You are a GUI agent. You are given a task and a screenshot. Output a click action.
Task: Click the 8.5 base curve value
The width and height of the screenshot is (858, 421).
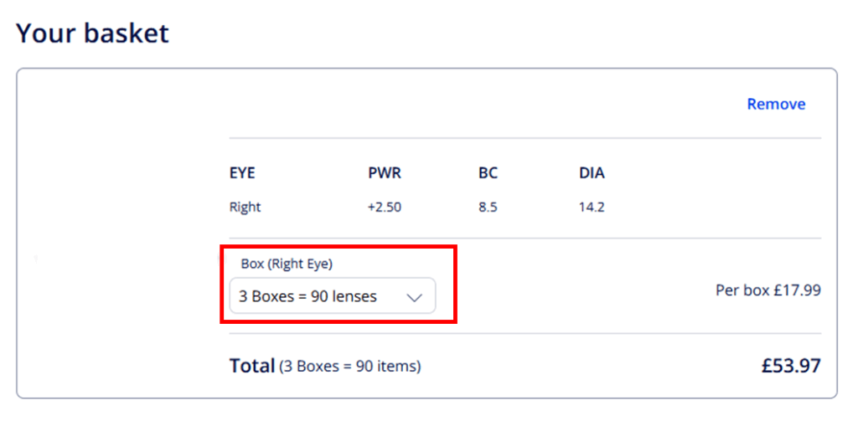click(488, 208)
